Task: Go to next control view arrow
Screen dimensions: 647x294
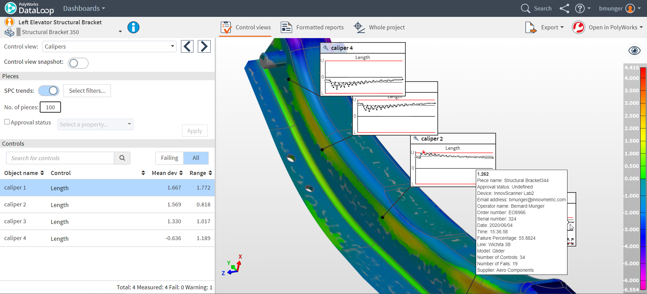Action: [204, 46]
